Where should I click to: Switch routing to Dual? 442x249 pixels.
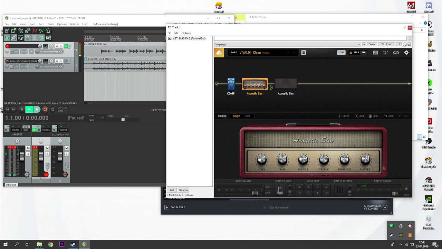[247, 116]
